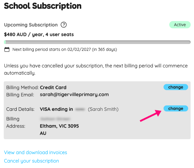Select the billing email sarah@tigervilleprimary.com

click(74, 95)
